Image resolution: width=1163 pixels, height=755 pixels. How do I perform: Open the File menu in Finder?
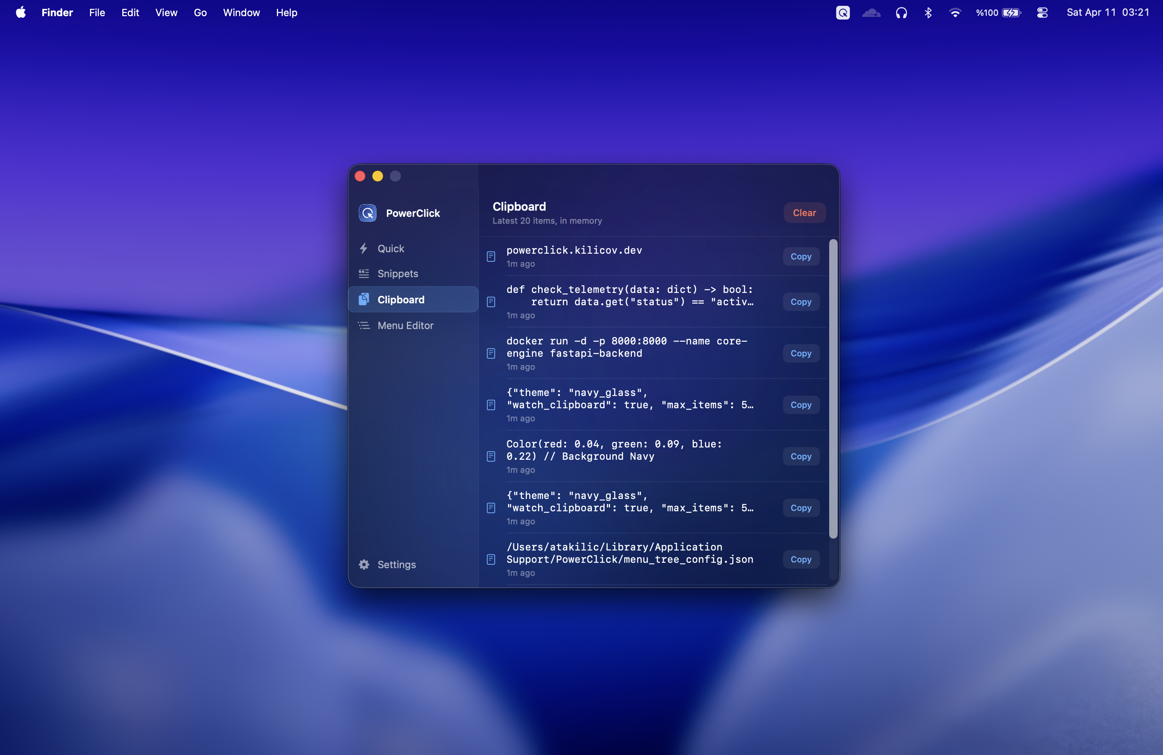[x=97, y=13]
